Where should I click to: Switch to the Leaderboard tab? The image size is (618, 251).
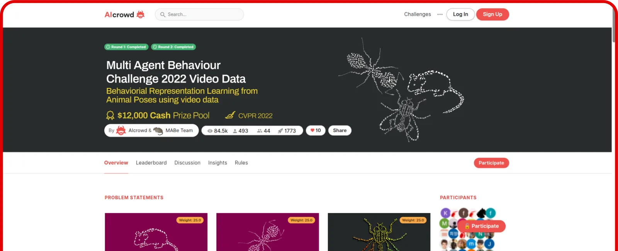pyautogui.click(x=151, y=163)
